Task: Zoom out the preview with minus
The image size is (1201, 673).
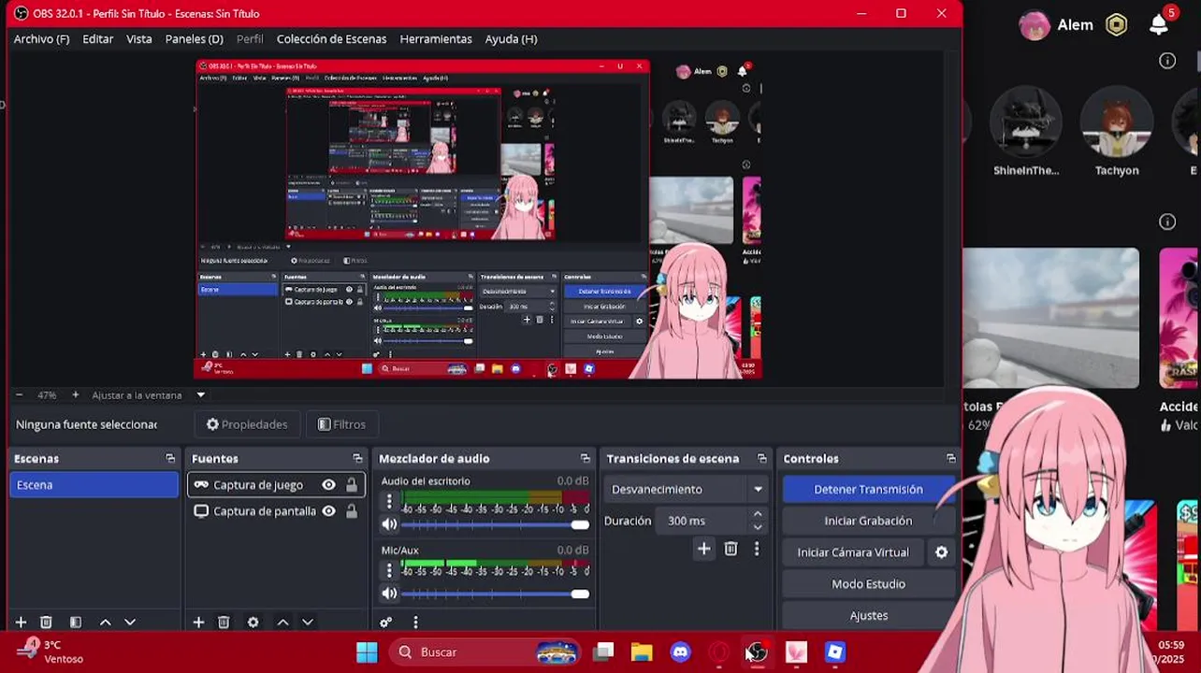Action: 19,395
